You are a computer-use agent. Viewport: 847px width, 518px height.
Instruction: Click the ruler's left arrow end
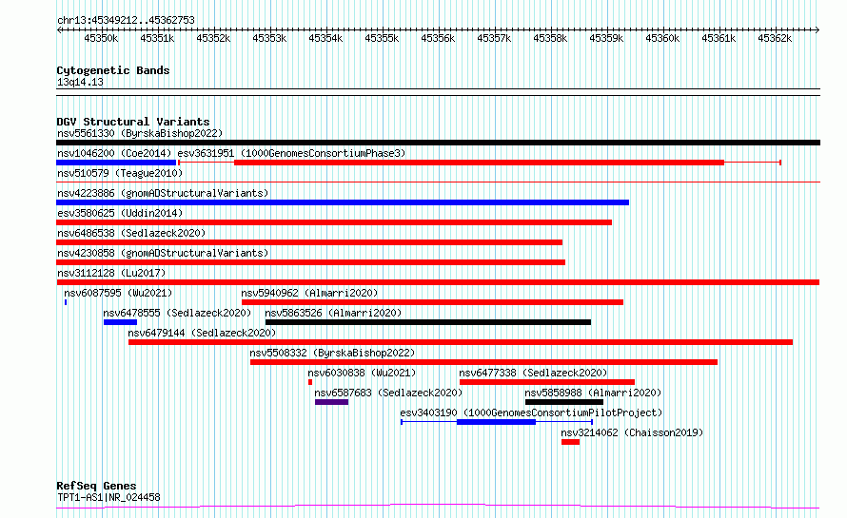tap(59, 30)
